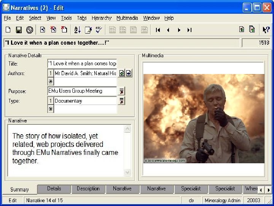Open the Help menu
This screenshot has width=274, height=206.
click(169, 18)
